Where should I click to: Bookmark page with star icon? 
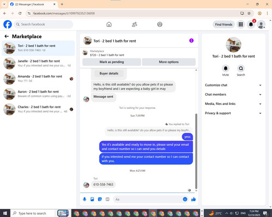point(249,13)
